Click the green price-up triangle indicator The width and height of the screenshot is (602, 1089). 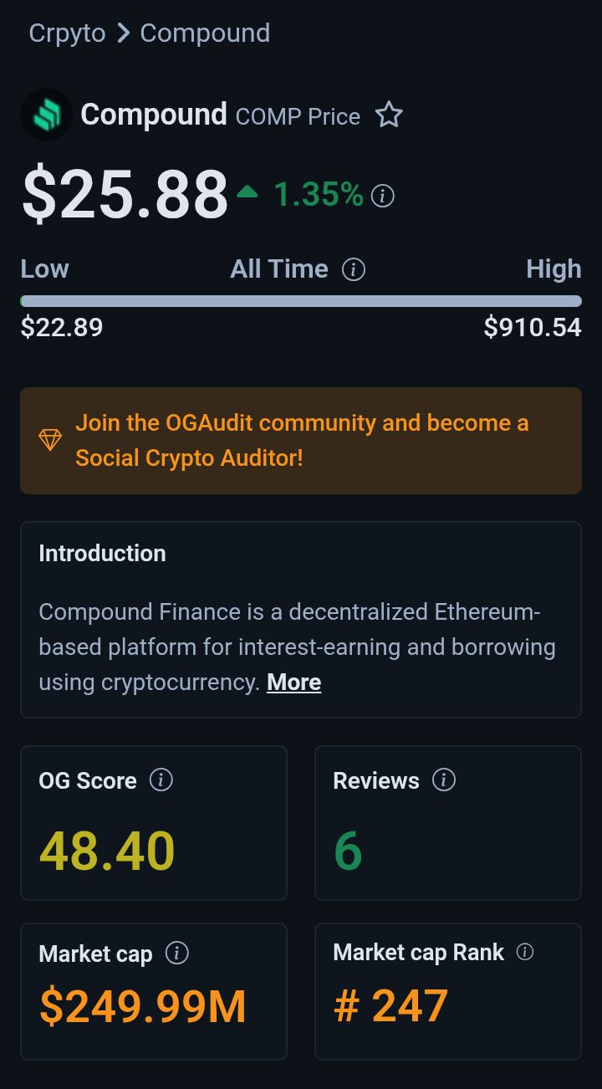pyautogui.click(x=247, y=193)
